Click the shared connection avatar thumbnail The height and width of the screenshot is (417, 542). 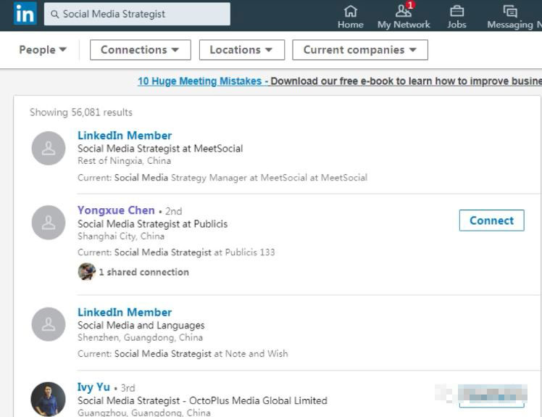(86, 271)
